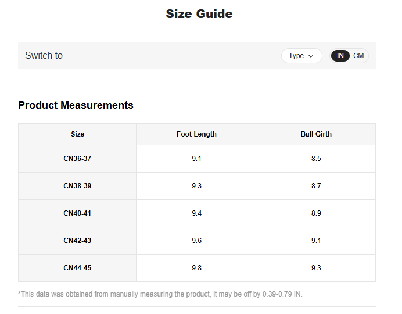This screenshot has height=314, width=402.
Task: Click foot length value 9.6
Action: (196, 241)
